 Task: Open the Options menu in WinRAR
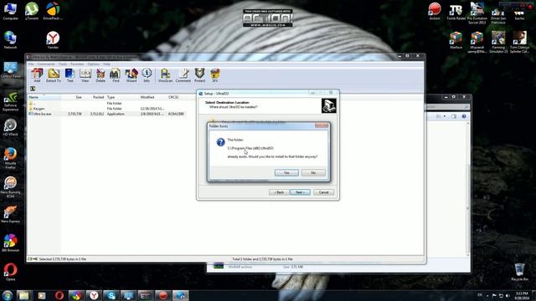(x=93, y=64)
